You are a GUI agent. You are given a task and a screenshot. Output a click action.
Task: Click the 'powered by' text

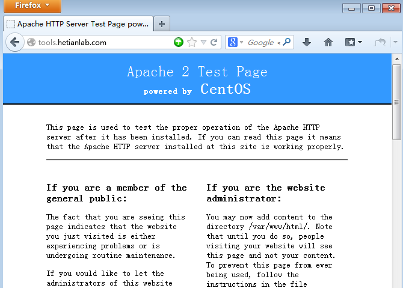[x=168, y=91]
